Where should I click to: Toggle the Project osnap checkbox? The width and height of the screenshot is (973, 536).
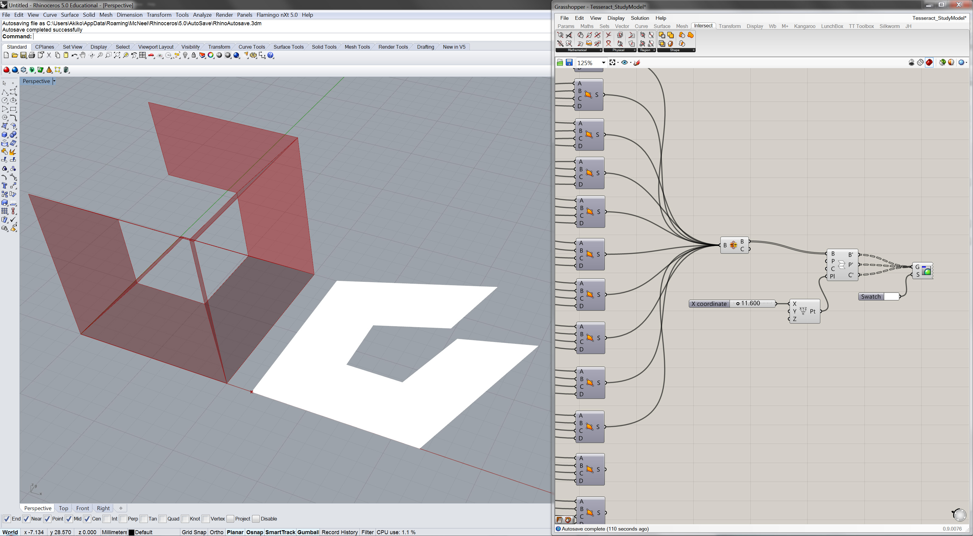(230, 519)
